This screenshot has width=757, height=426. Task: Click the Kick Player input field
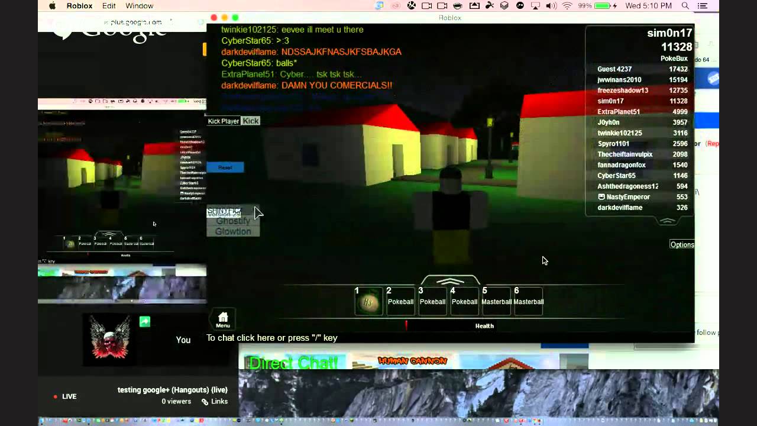224,121
